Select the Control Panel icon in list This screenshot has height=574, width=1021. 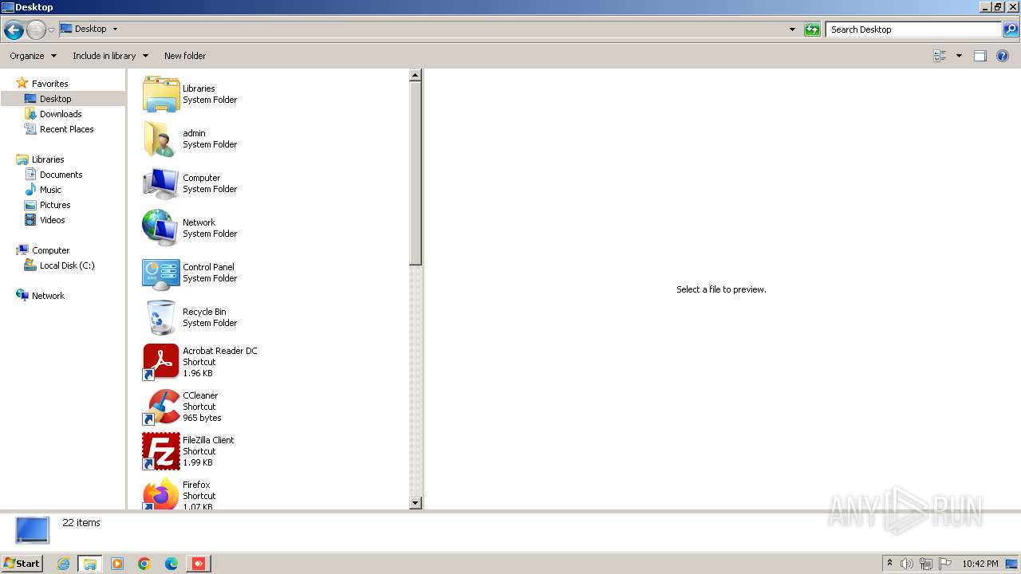[x=161, y=273]
